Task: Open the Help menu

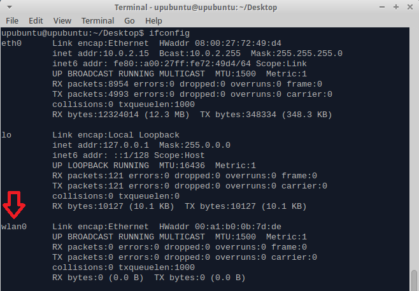Action: [153, 21]
